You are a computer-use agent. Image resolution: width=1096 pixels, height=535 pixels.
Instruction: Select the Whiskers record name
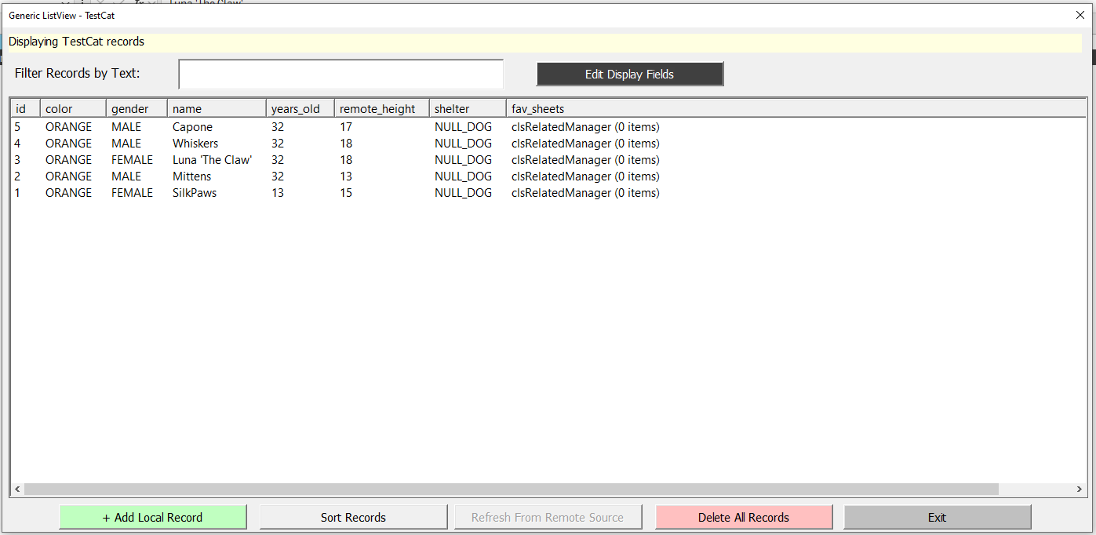195,144
